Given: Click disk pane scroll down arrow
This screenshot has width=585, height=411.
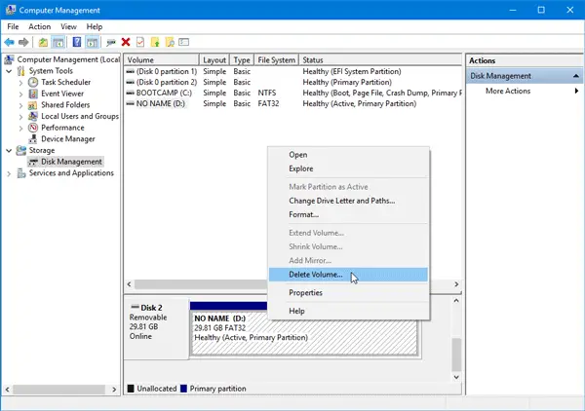Looking at the screenshot, I should tap(456, 378).
